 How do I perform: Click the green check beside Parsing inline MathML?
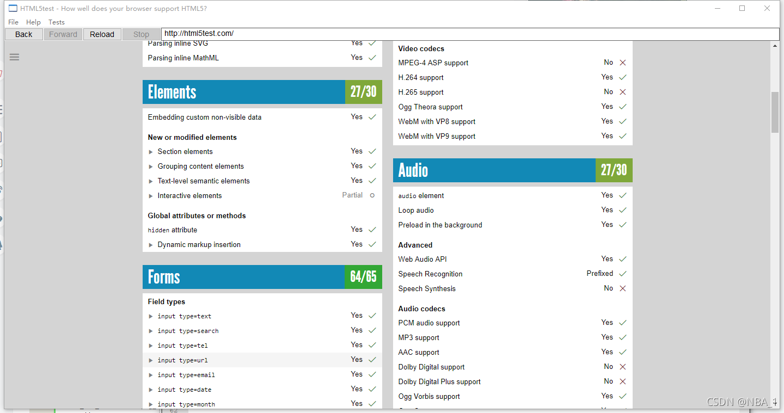[372, 58]
